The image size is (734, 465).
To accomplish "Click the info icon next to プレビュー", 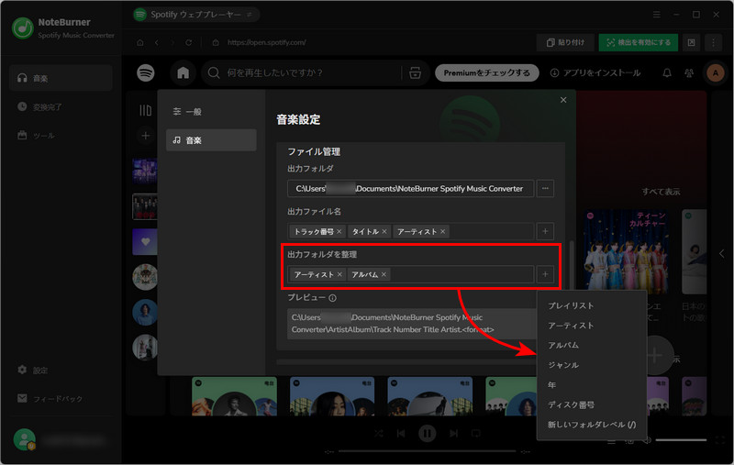I will (332, 298).
